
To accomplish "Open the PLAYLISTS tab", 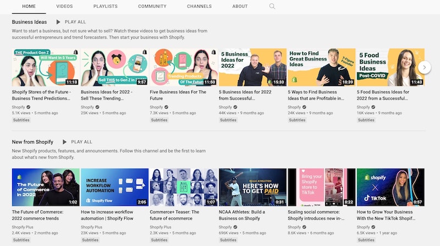I will (x=106, y=6).
